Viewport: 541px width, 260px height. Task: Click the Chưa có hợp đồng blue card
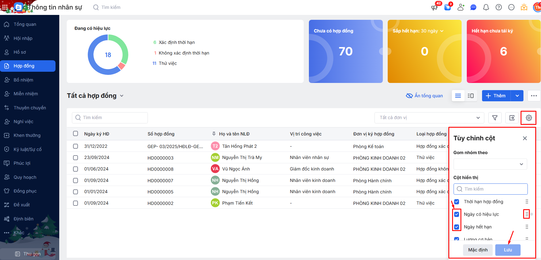pos(345,51)
